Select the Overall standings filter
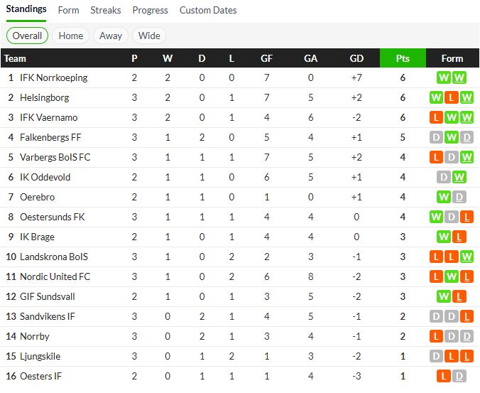The height and width of the screenshot is (393, 480). coord(28,36)
